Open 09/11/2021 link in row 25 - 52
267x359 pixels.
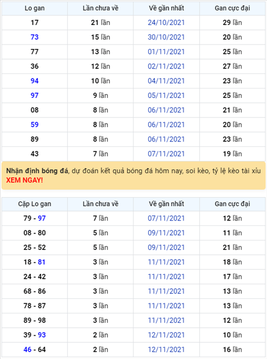coord(166,248)
